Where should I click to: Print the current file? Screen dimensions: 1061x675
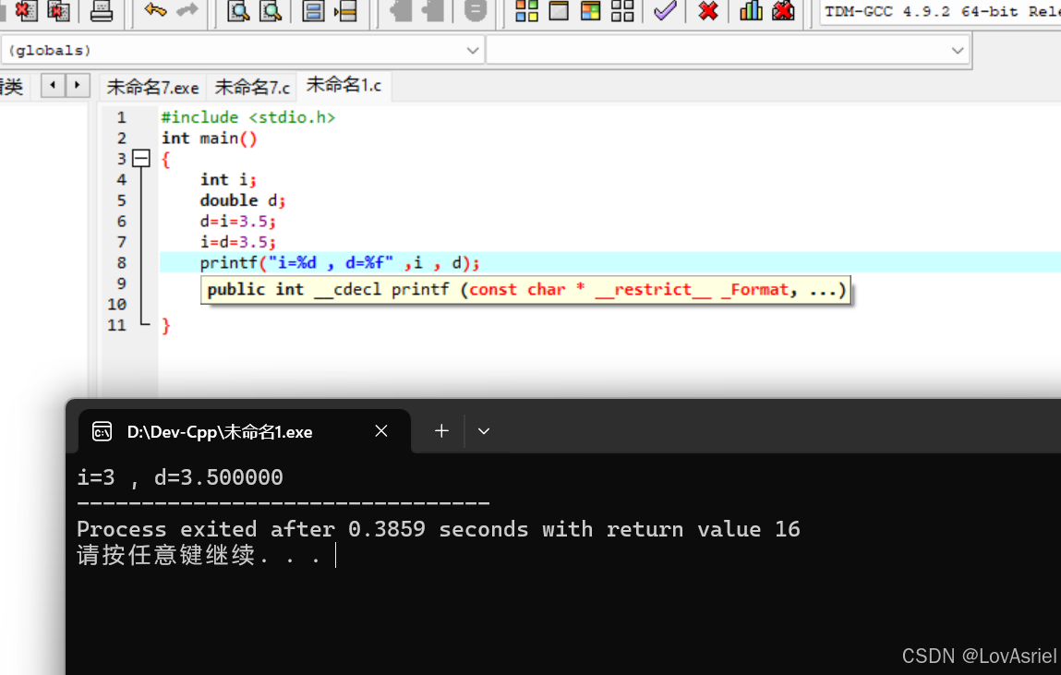point(102,10)
